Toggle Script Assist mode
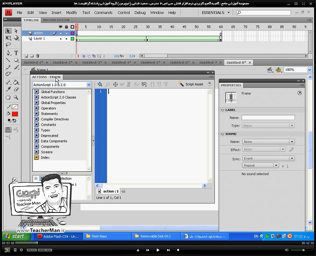Screen dimensions: 316x256 [x=191, y=84]
